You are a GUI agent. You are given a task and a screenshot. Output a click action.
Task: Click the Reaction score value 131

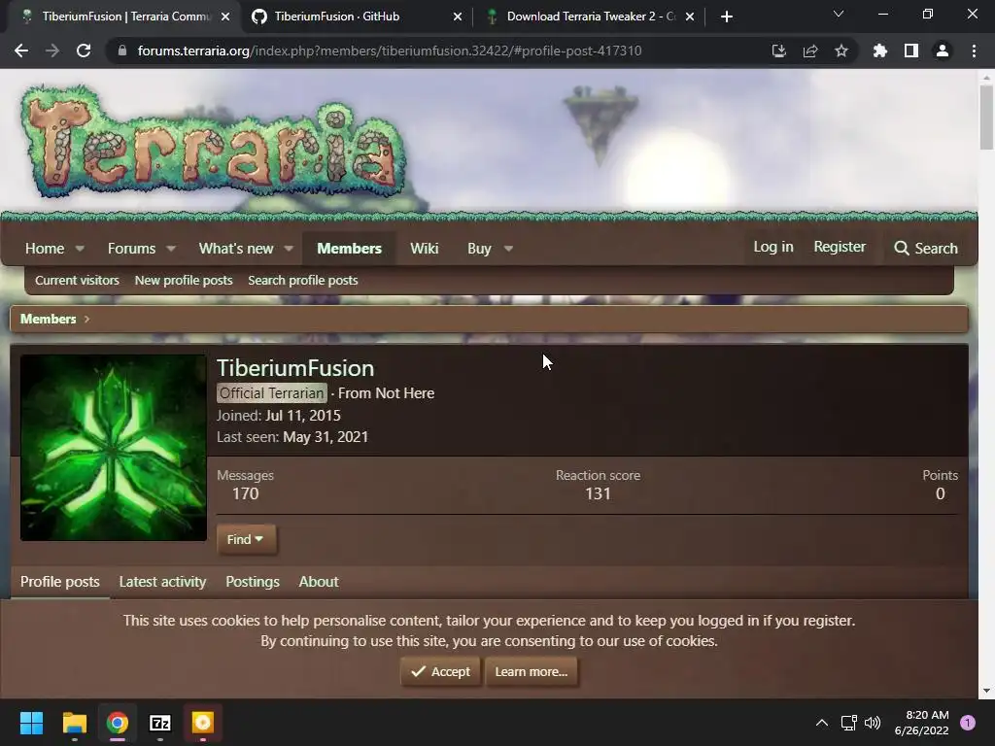(598, 493)
